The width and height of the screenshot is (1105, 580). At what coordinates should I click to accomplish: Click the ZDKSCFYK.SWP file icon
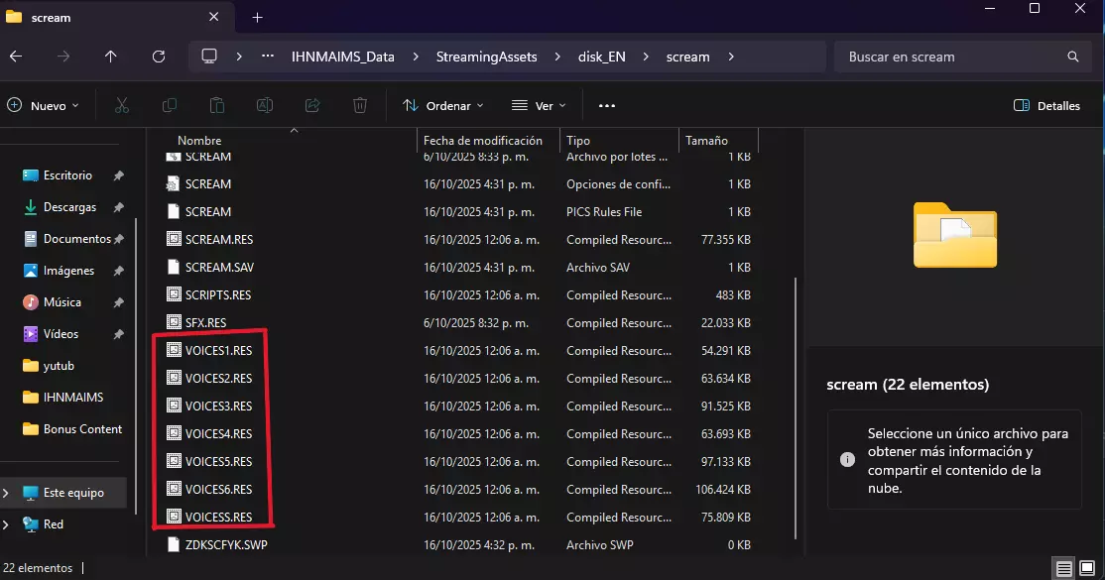click(x=174, y=544)
